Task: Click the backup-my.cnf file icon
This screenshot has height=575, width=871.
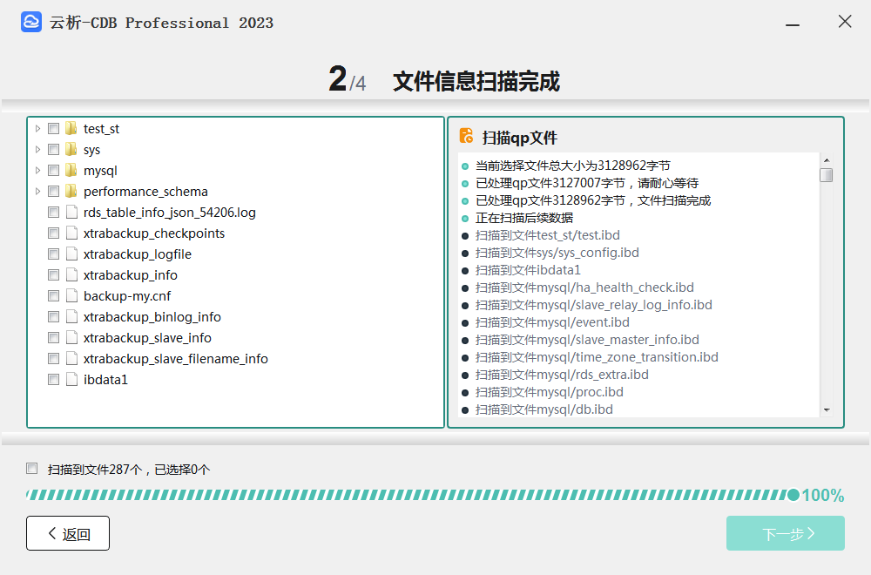Action: (71, 295)
